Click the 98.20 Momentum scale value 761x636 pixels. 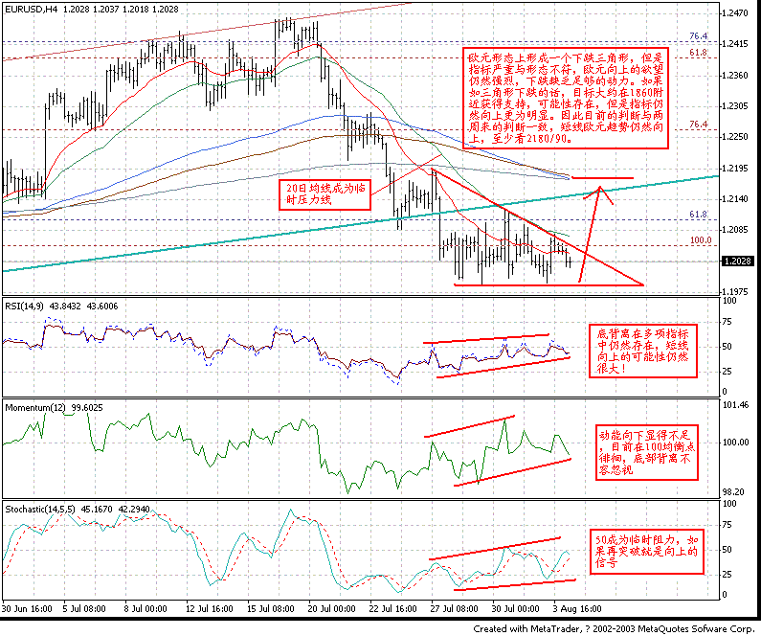tap(733, 492)
